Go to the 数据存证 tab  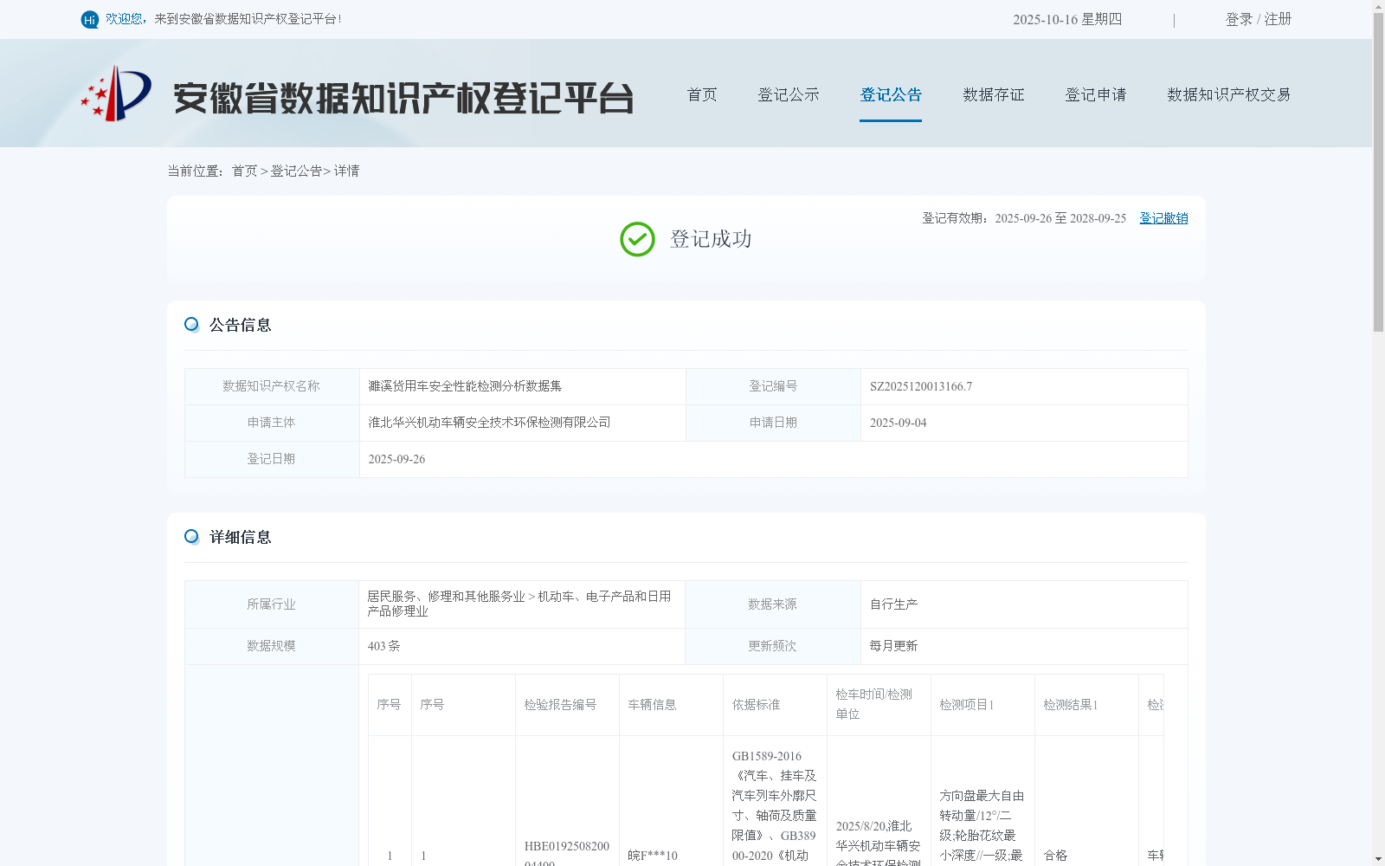(x=994, y=94)
